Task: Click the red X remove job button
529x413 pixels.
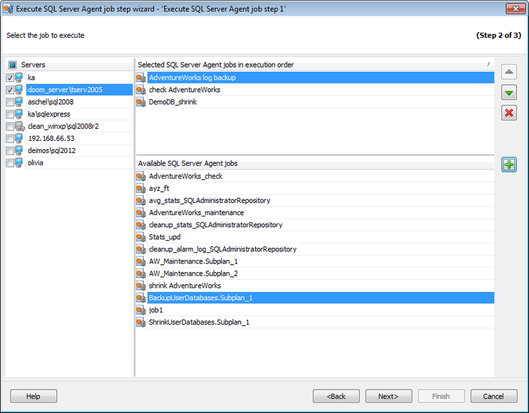Action: coord(509,113)
